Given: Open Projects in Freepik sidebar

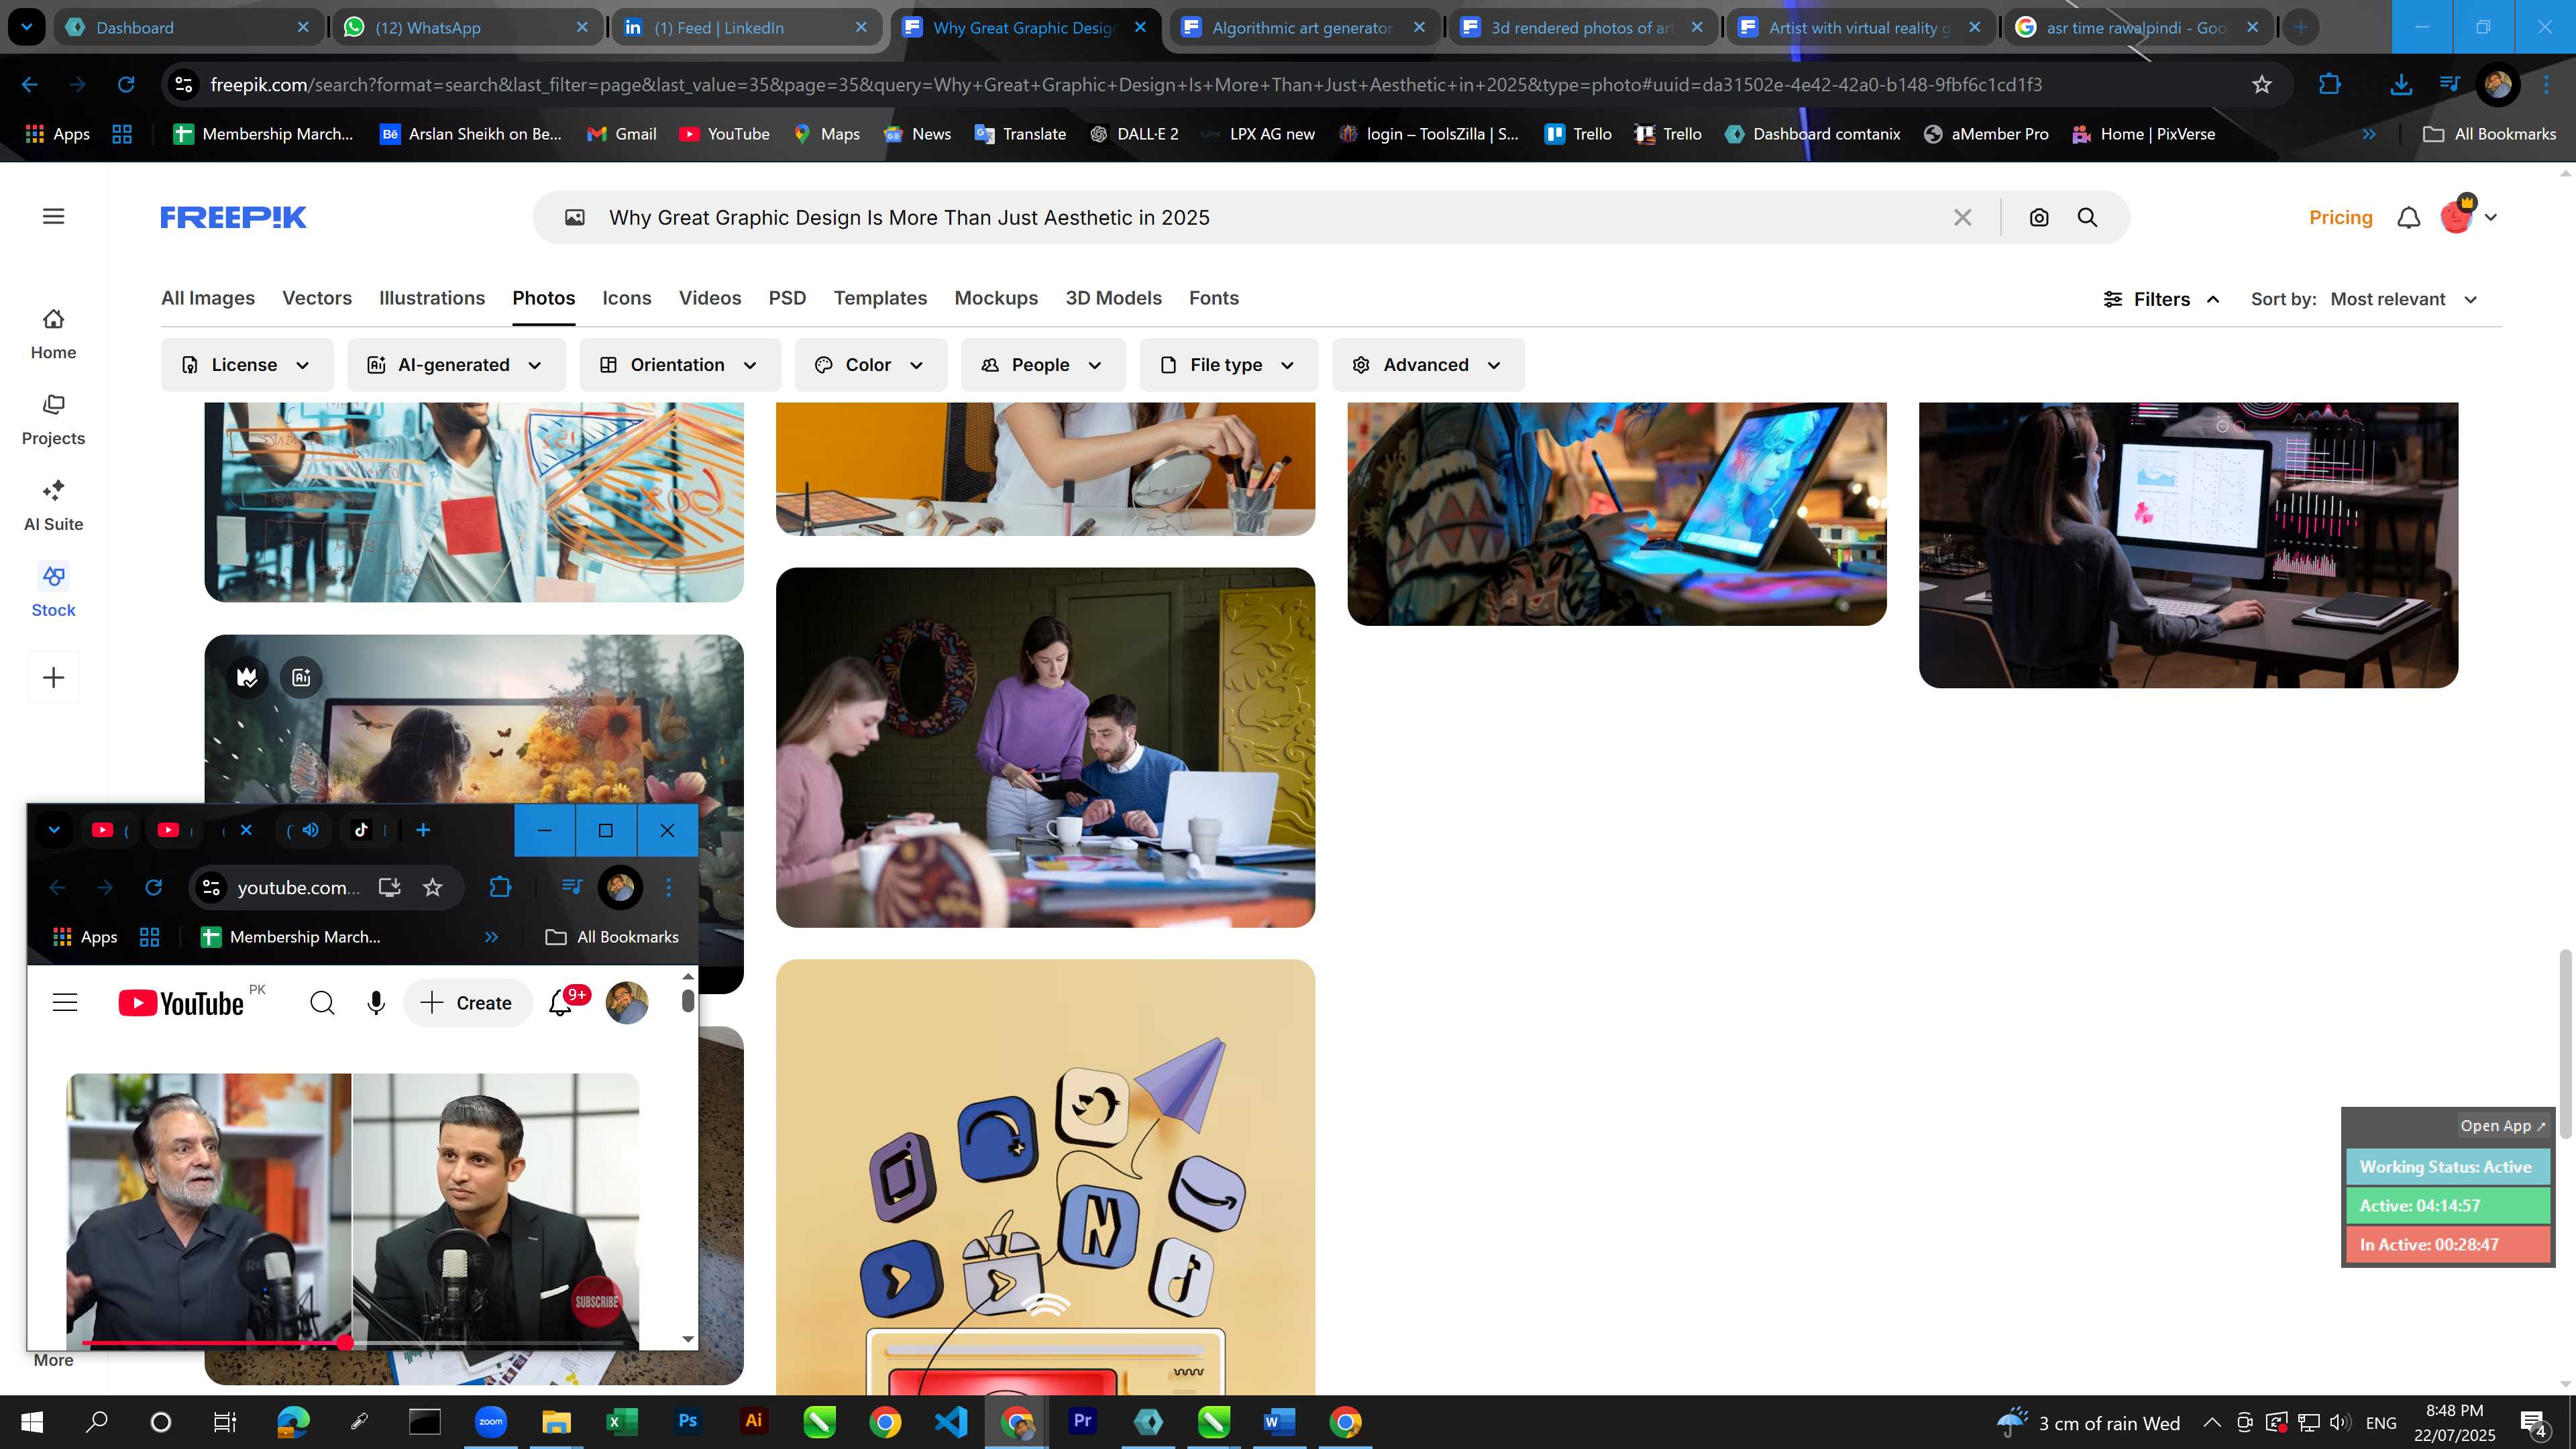Looking at the screenshot, I should 53,420.
